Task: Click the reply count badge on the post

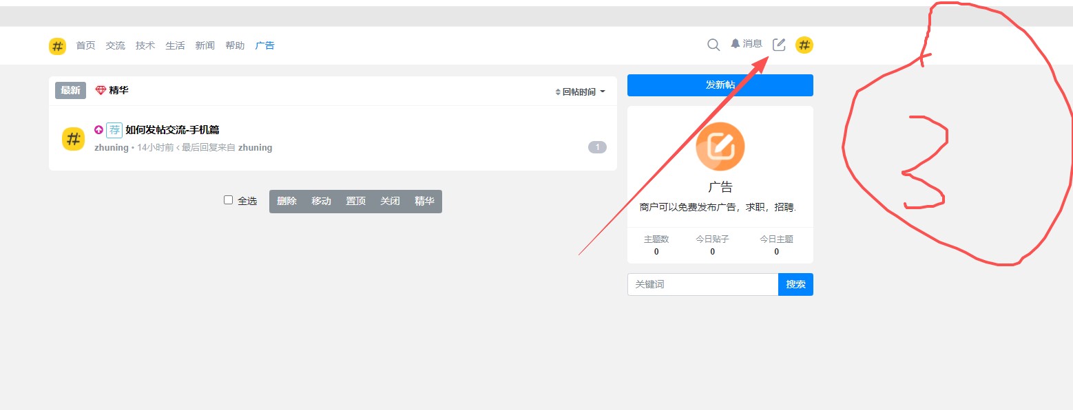Action: [x=597, y=147]
